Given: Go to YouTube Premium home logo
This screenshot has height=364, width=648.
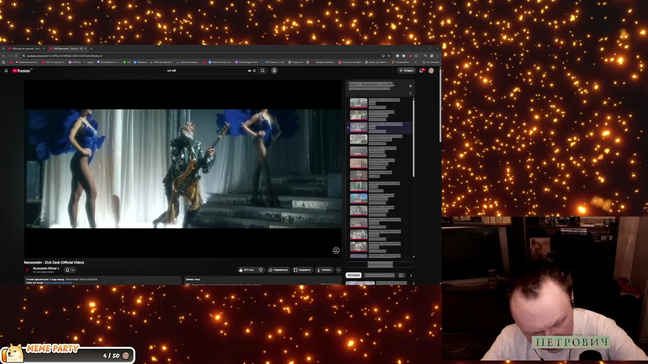Looking at the screenshot, I should tap(21, 71).
